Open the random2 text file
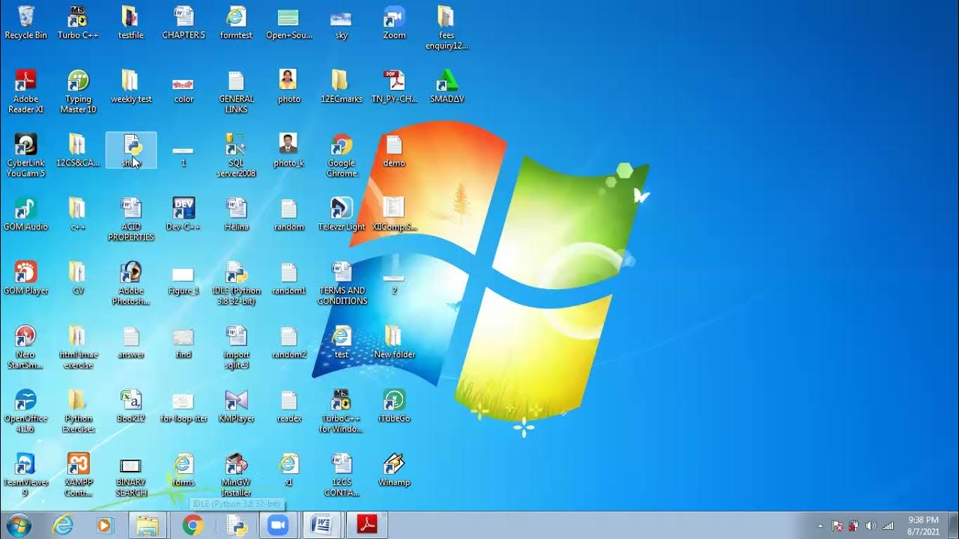959x539 pixels. [x=289, y=342]
